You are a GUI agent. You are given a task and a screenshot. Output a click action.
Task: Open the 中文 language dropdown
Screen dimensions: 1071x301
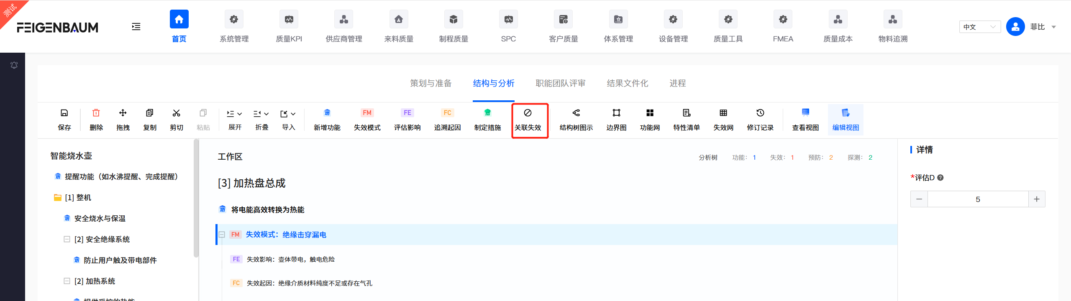(x=980, y=27)
